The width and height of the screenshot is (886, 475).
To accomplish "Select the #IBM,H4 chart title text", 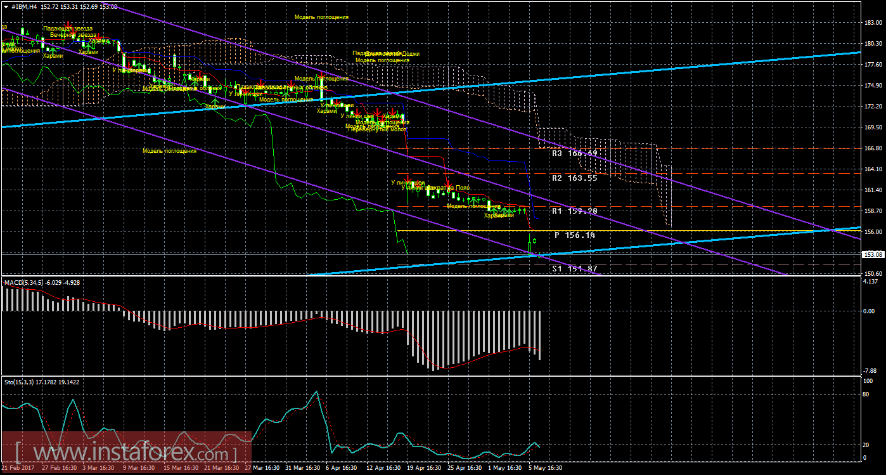I will [24, 6].
